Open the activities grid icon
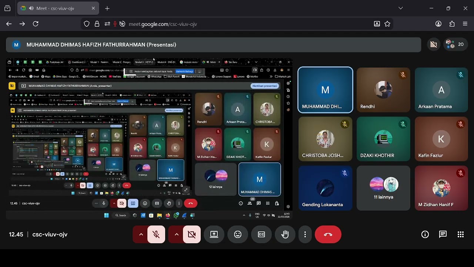 [461, 234]
